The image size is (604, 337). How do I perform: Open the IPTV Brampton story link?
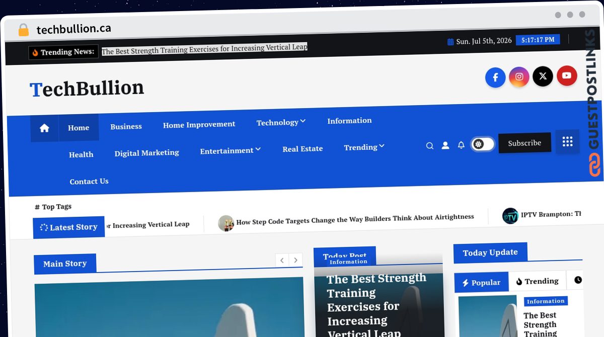(551, 214)
